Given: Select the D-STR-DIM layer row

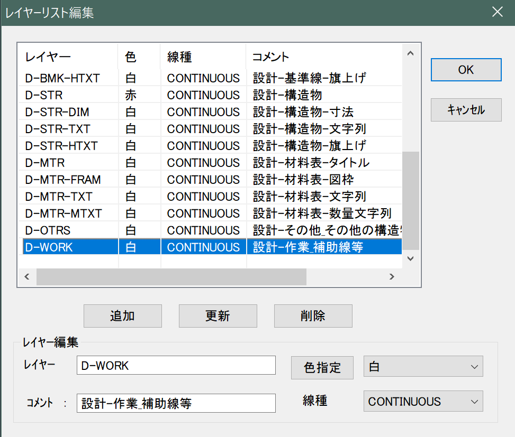Looking at the screenshot, I should point(210,112).
